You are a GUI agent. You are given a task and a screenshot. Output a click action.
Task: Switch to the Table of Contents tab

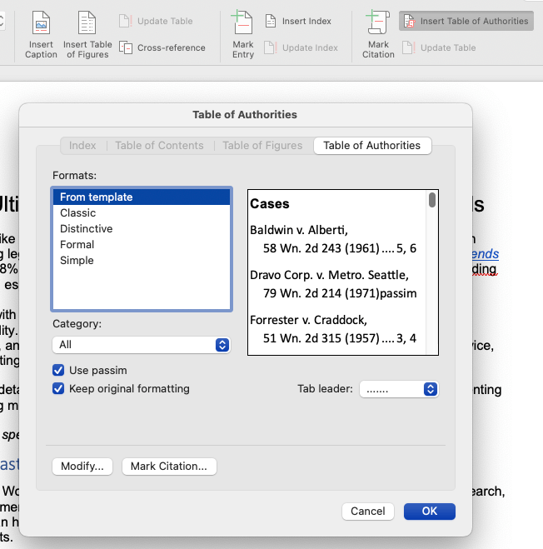159,145
